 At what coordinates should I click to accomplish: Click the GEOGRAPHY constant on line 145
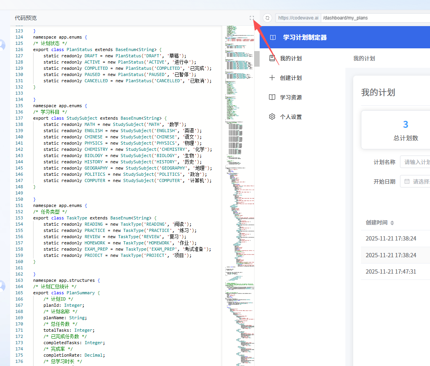pos(96,168)
